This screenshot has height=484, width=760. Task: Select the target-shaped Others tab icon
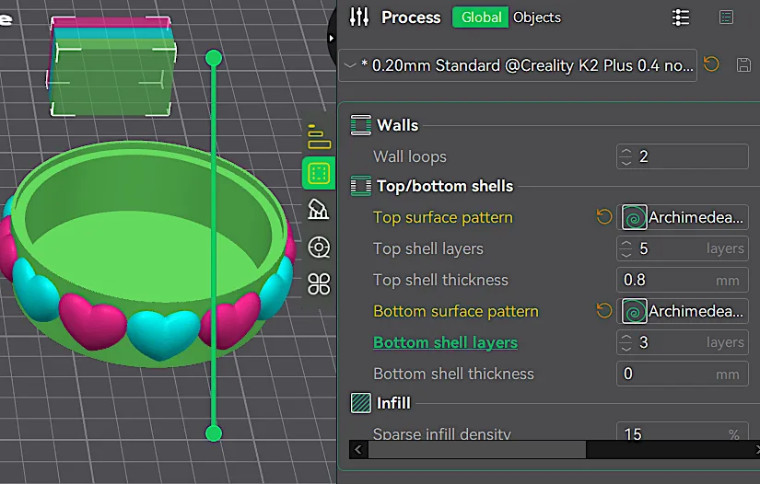click(x=319, y=248)
